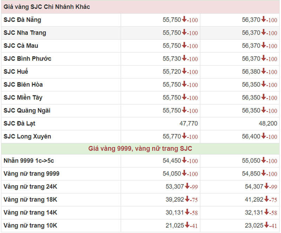Click the down arrow next to 54,850

[263, 173]
